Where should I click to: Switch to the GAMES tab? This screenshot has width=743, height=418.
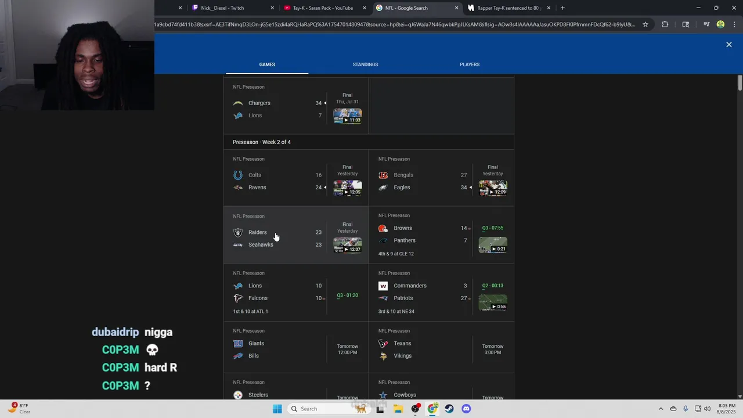click(x=267, y=64)
